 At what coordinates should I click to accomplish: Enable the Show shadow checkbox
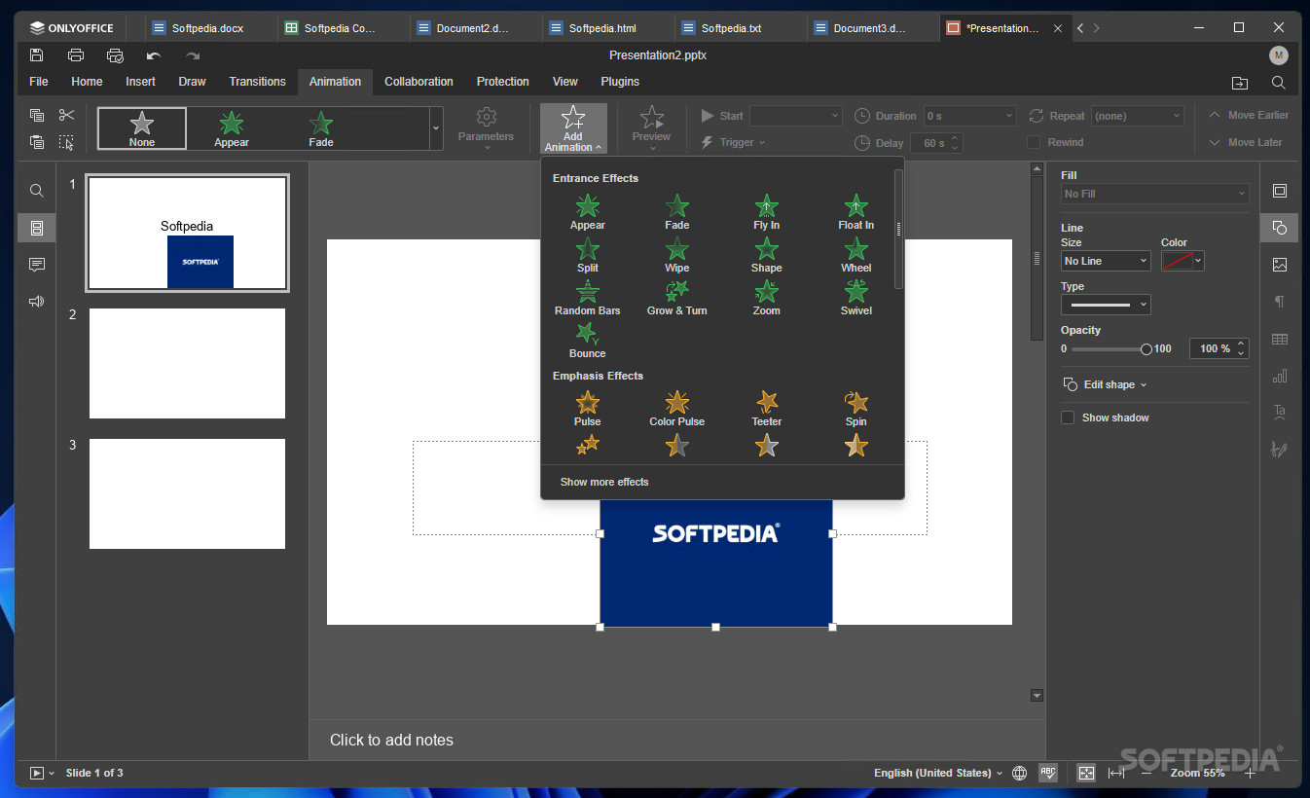point(1068,417)
